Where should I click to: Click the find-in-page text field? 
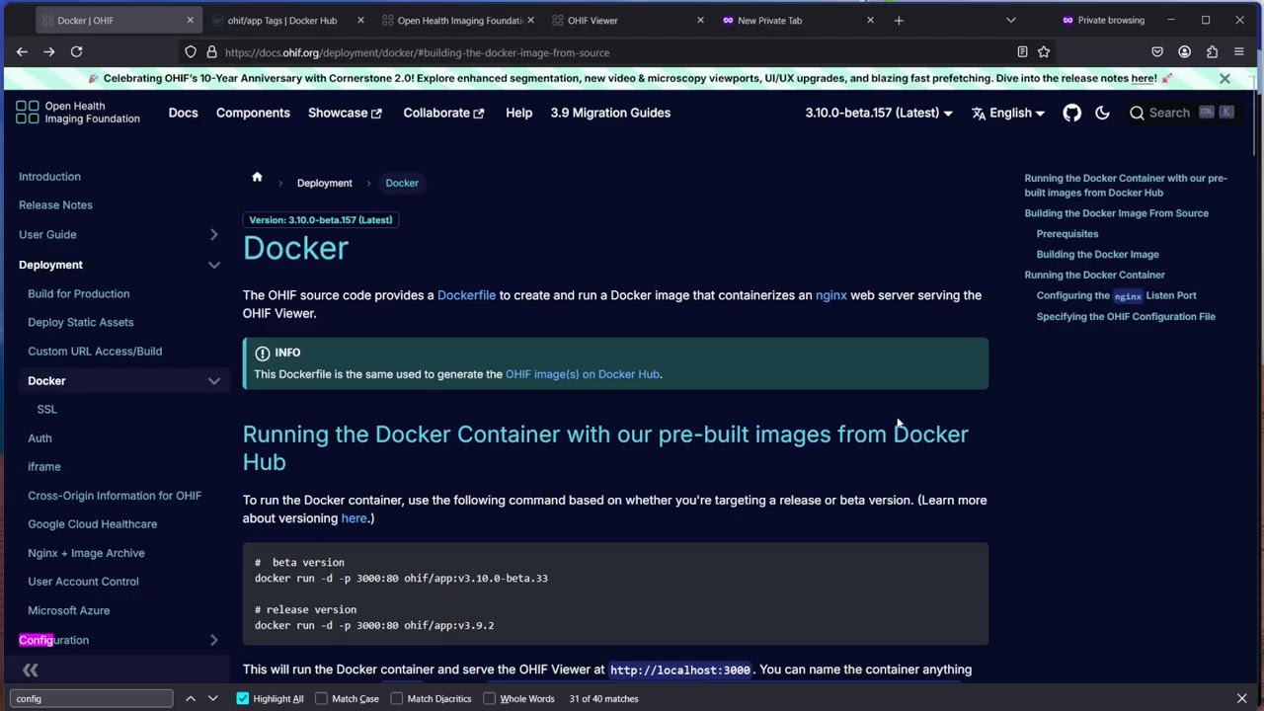(x=92, y=698)
